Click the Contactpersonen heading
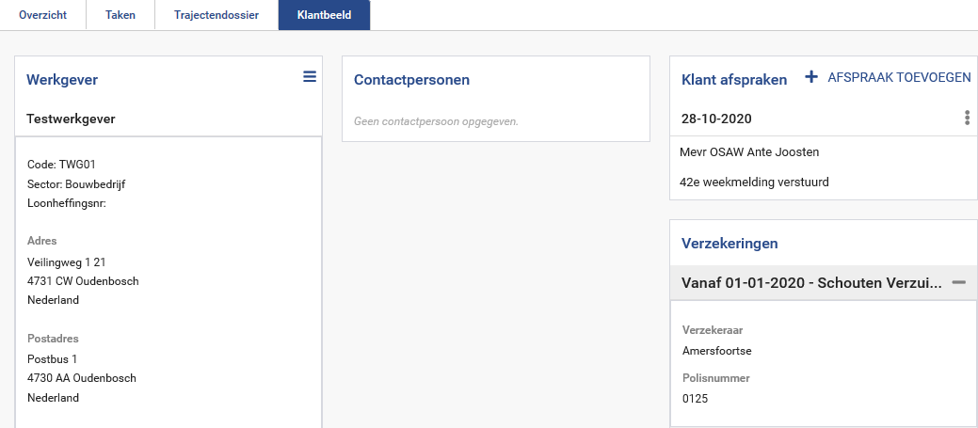Viewport: 978px width, 428px height. click(x=411, y=80)
